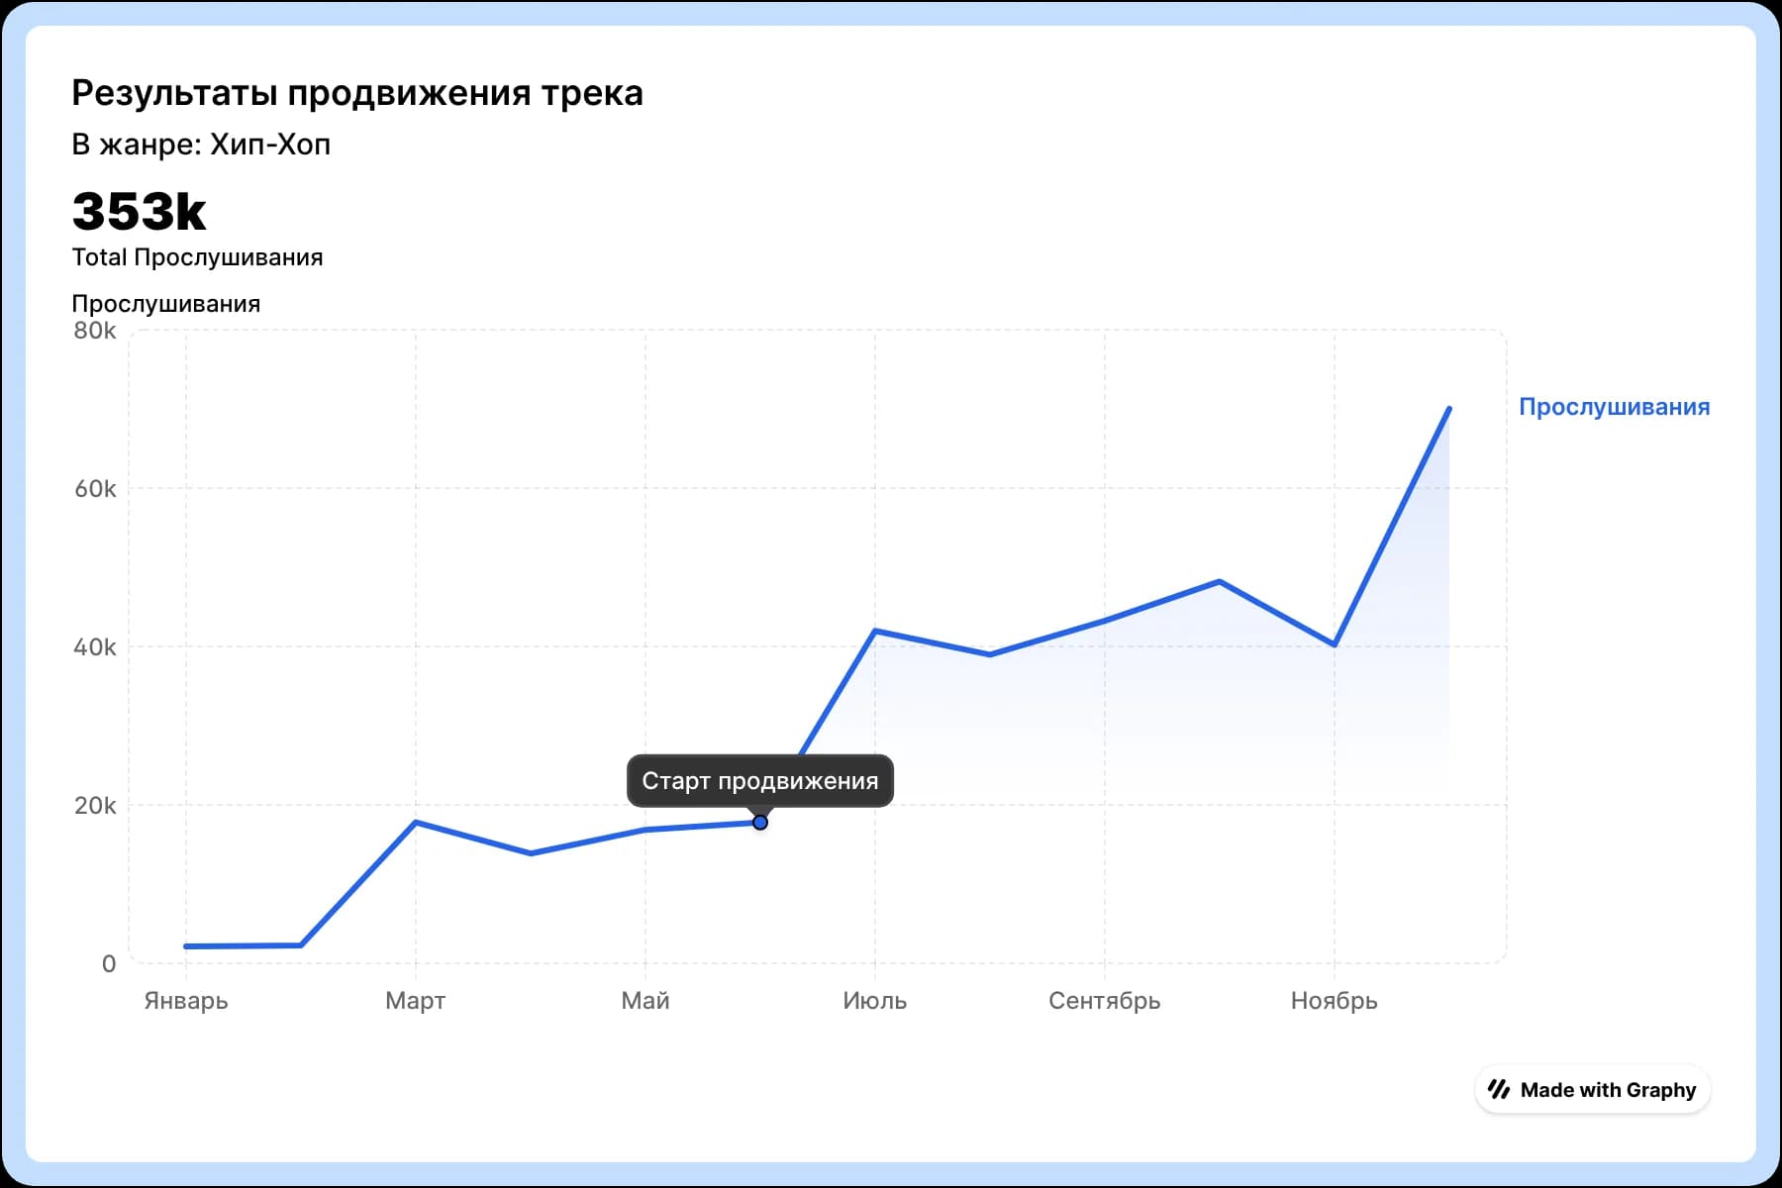
Task: Click the '0' y-axis label
Action: (x=109, y=964)
